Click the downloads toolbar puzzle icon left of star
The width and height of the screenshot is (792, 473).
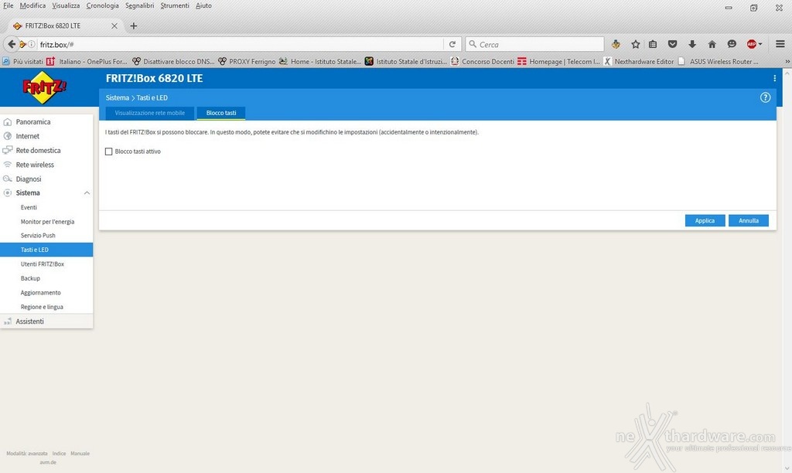tap(616, 44)
